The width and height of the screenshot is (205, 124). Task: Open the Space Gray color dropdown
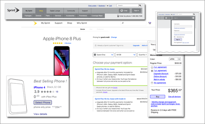tap(103, 55)
